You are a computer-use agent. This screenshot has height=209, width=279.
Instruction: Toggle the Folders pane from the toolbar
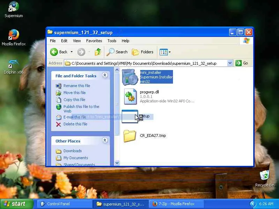point(143,52)
